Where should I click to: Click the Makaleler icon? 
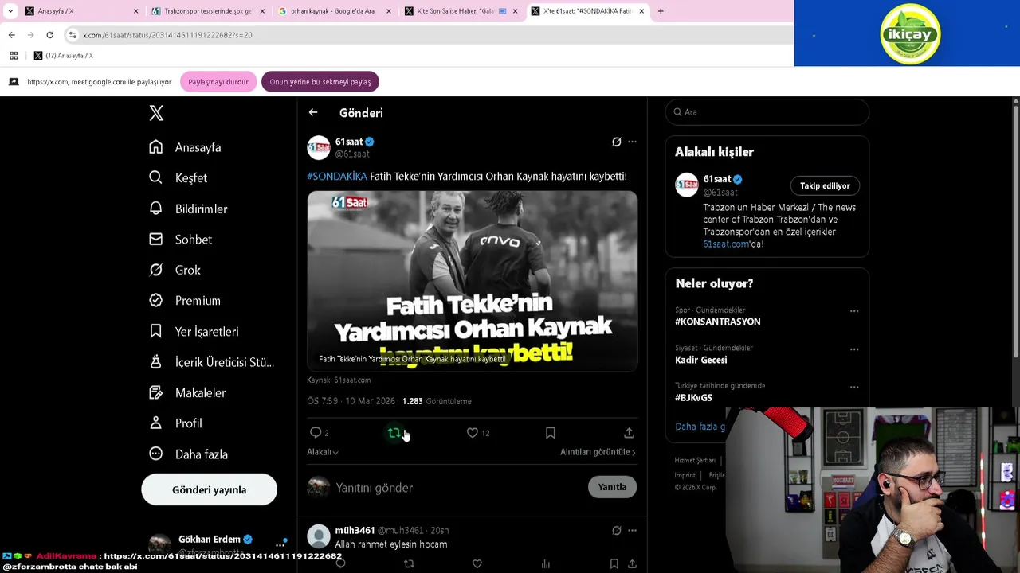point(156,392)
